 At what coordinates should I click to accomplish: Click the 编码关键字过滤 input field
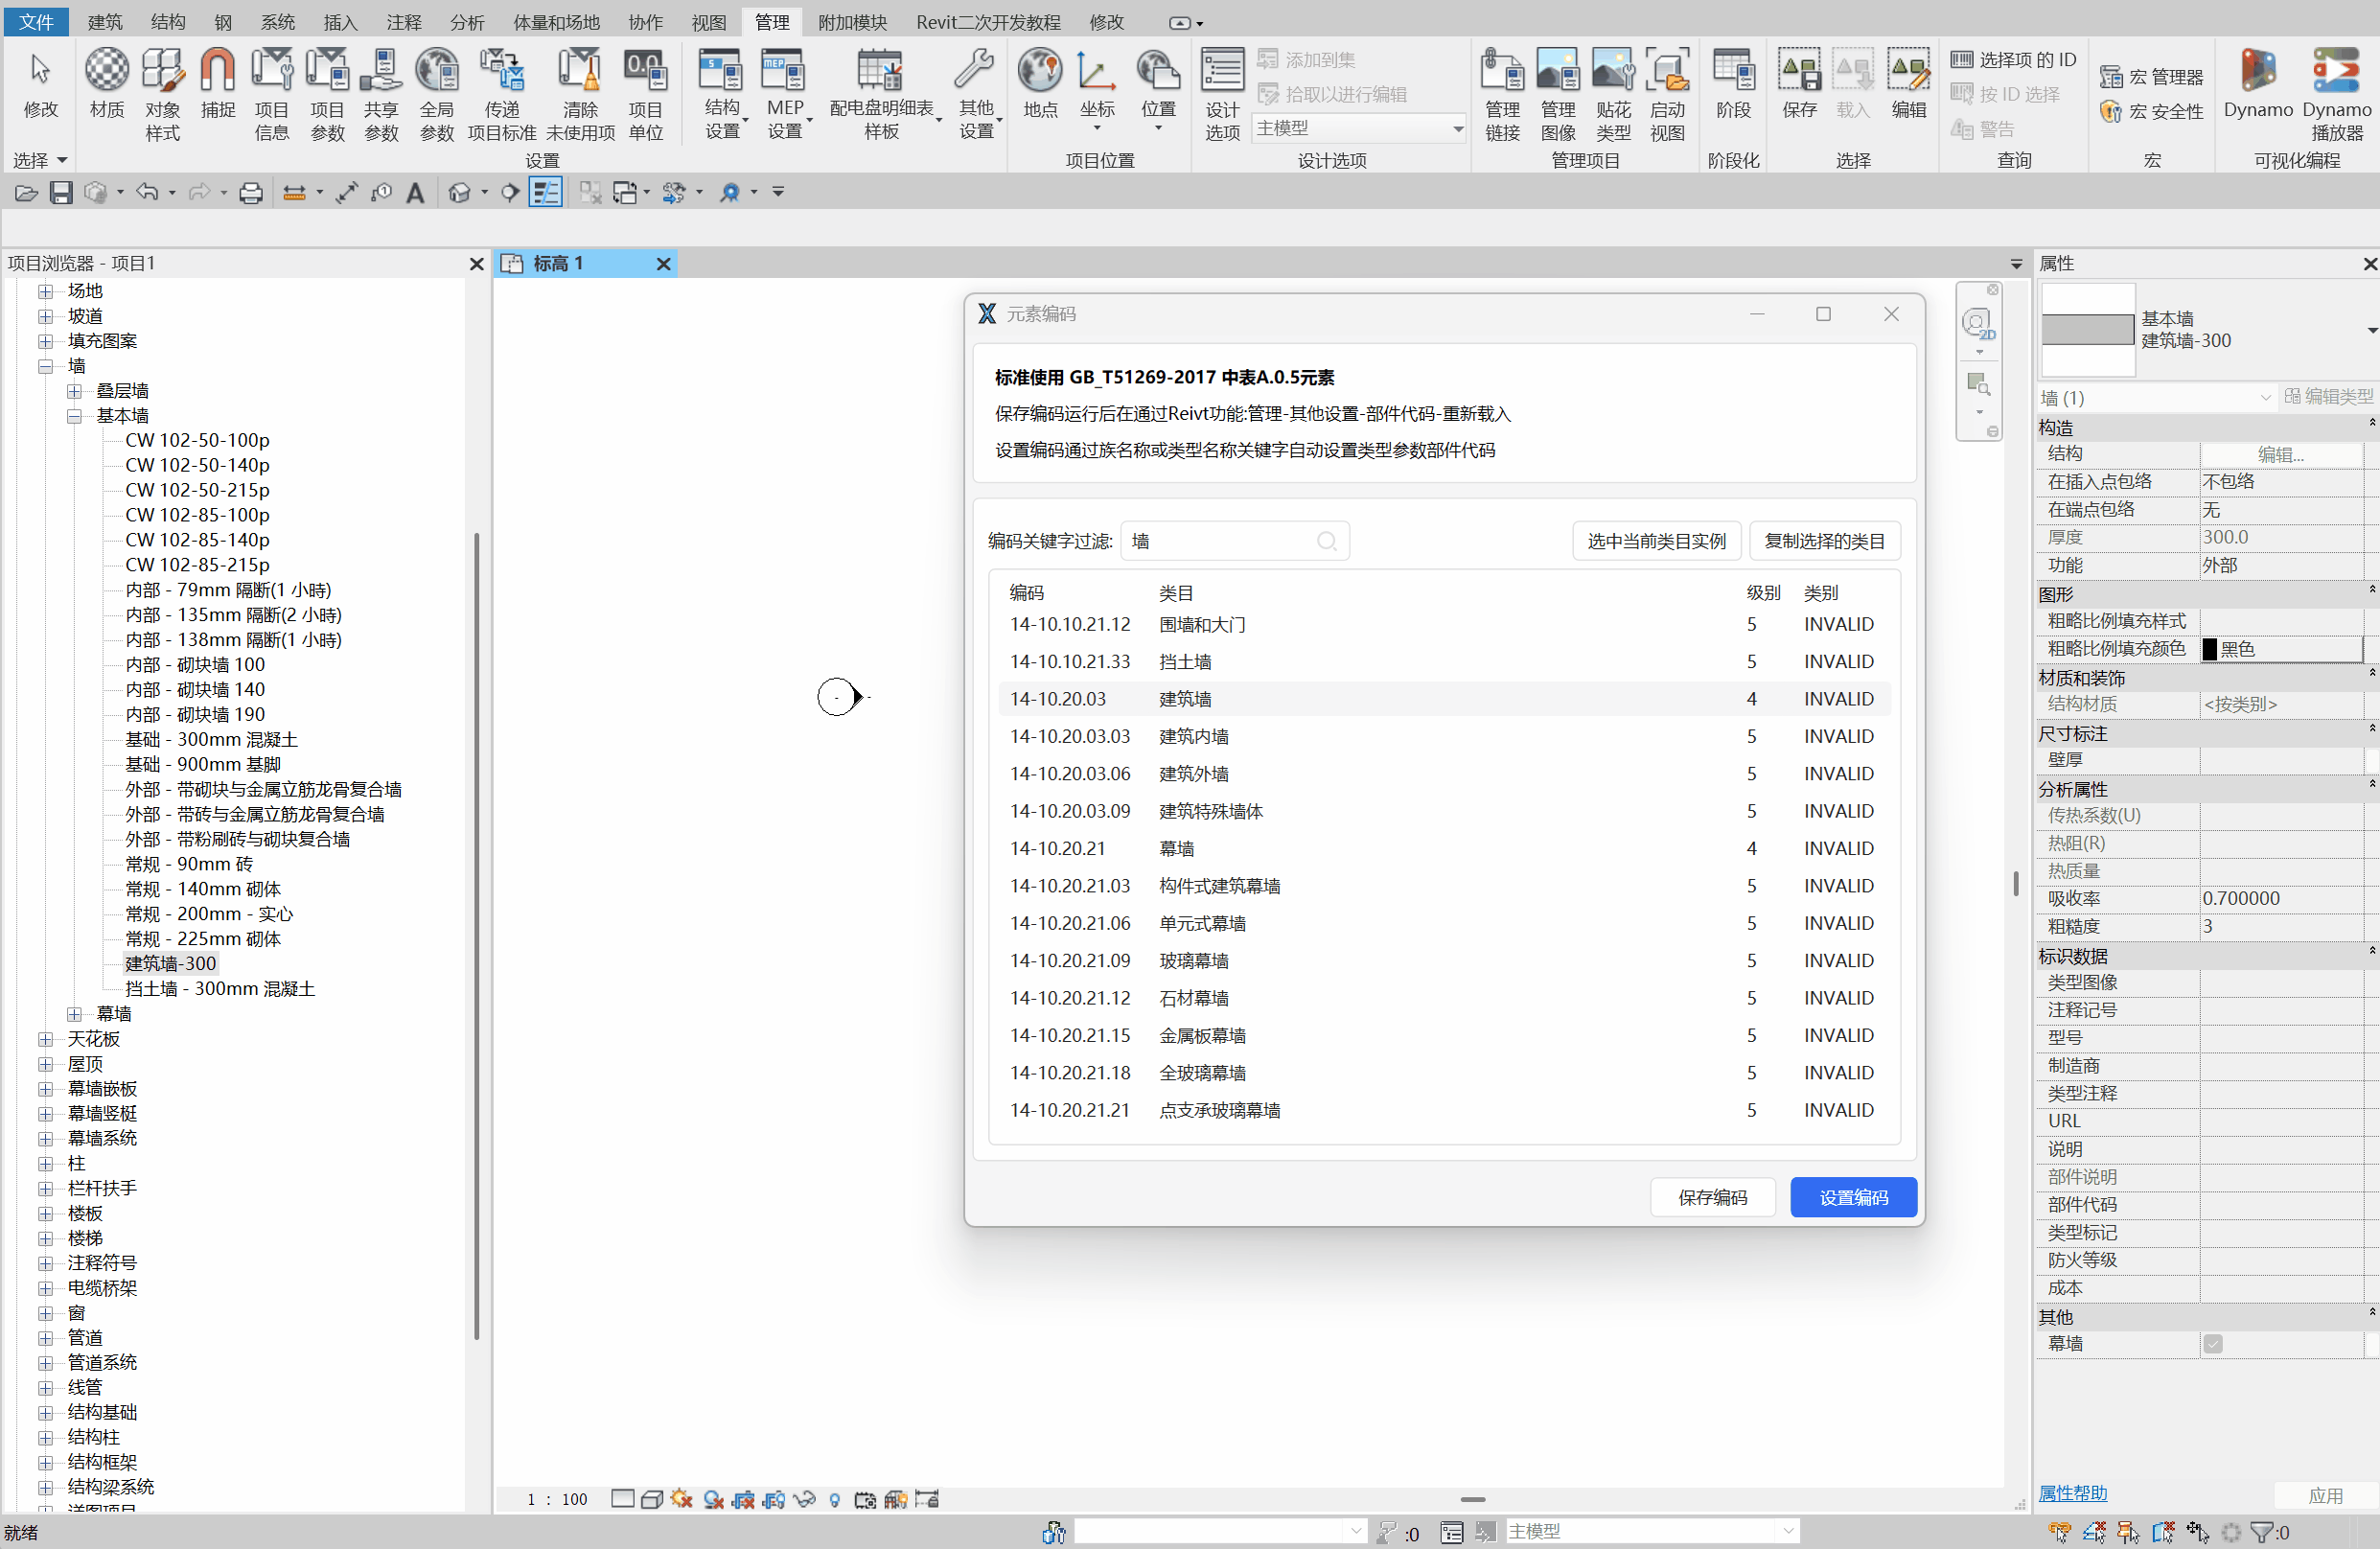1234,541
